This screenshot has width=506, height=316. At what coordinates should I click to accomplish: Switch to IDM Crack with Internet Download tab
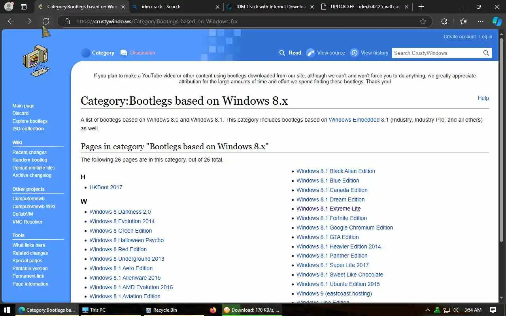click(271, 7)
